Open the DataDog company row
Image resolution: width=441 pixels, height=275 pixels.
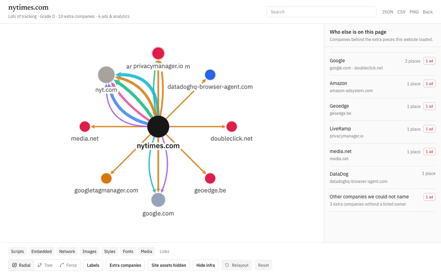pyautogui.click(x=383, y=177)
